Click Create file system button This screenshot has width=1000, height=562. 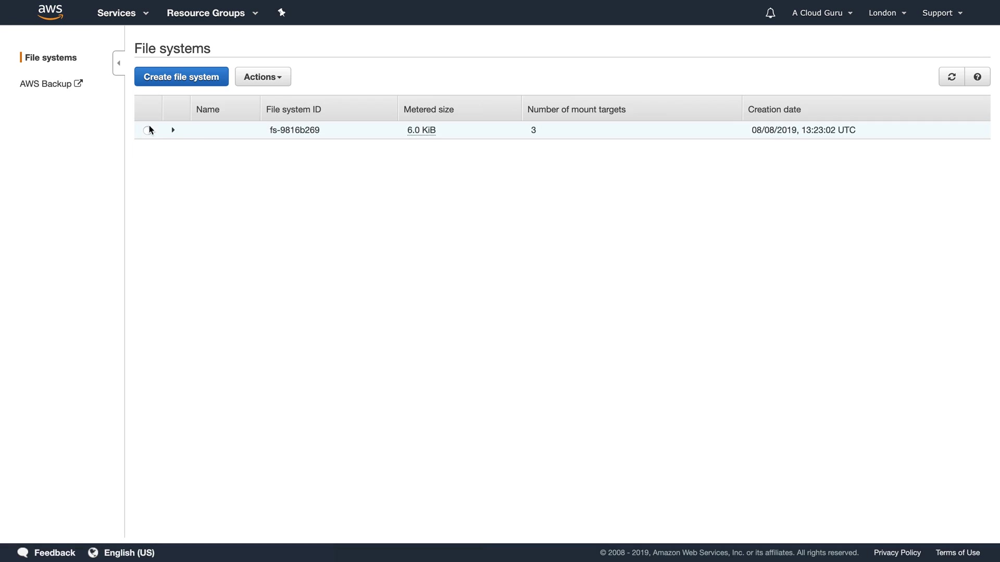(x=181, y=77)
